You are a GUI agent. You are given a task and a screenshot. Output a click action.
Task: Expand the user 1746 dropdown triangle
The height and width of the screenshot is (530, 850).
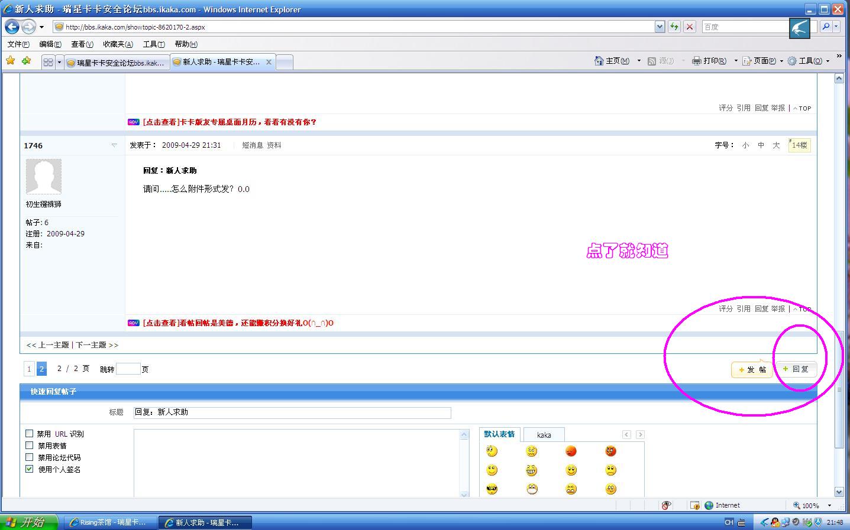tap(114, 145)
